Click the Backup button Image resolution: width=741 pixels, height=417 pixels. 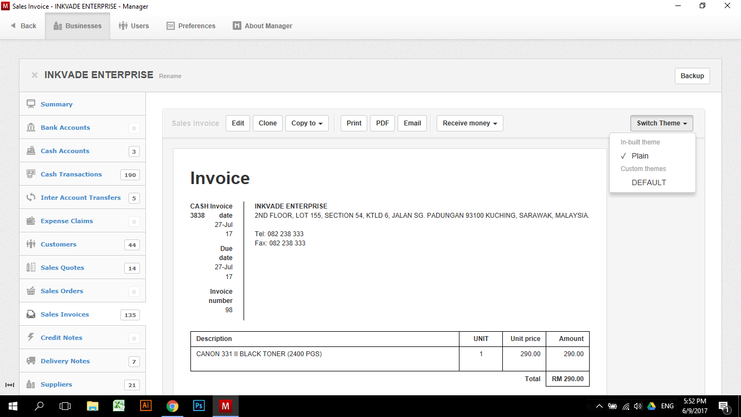coord(692,76)
